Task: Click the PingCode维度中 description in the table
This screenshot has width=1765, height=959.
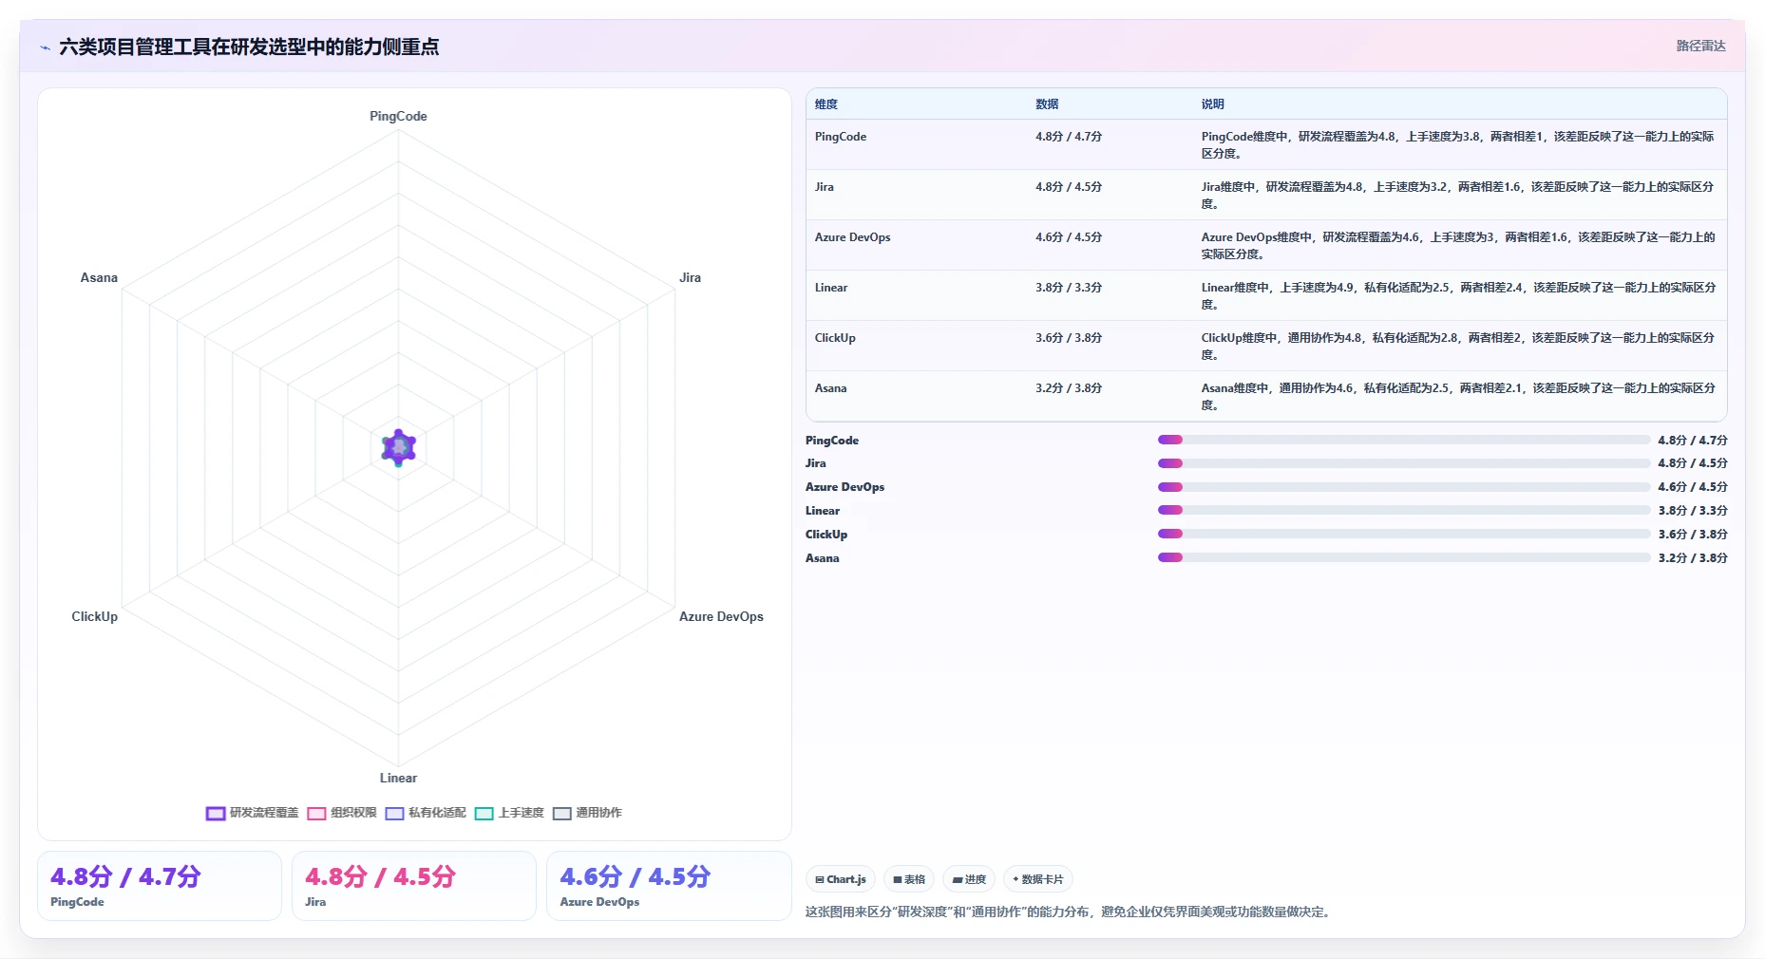Action: (1458, 145)
